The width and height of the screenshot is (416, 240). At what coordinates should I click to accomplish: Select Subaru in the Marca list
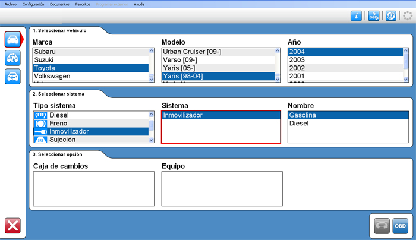(90, 52)
